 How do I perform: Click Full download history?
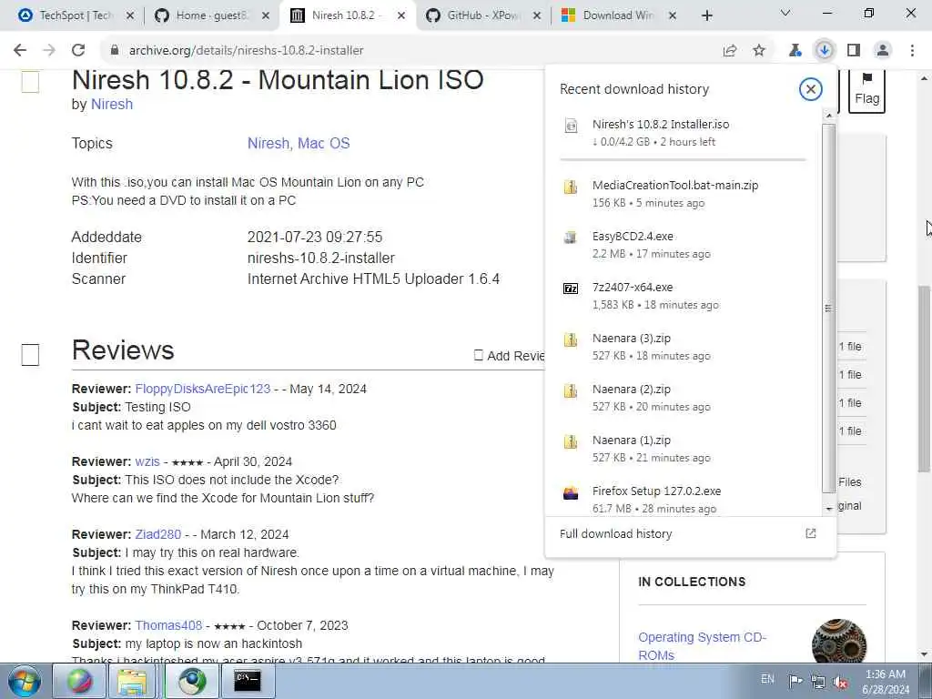(616, 533)
